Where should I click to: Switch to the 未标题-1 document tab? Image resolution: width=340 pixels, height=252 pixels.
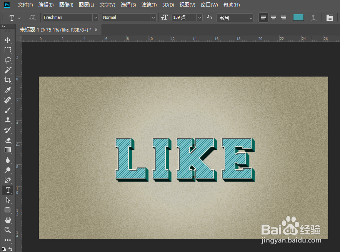[x=55, y=30]
